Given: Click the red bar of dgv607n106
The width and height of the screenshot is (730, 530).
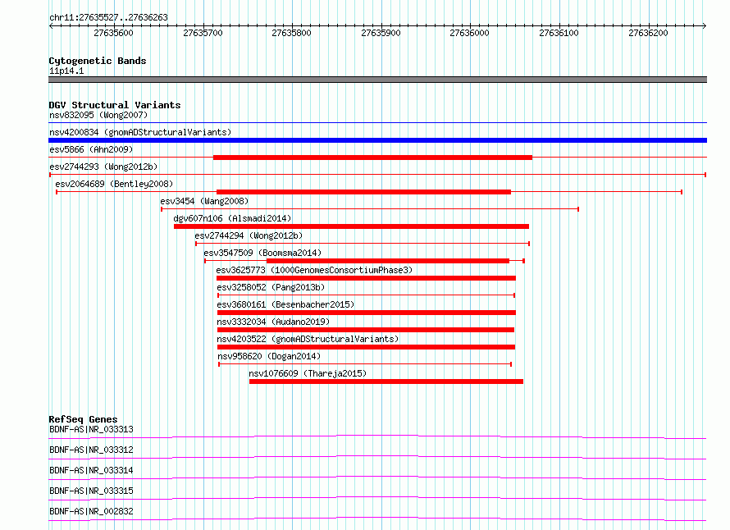Looking at the screenshot, I should [352, 226].
